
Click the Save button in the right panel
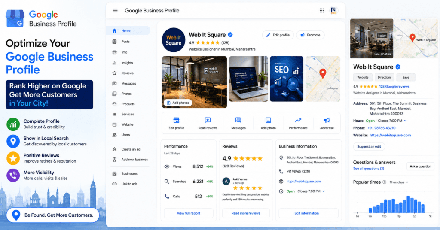pos(406,77)
